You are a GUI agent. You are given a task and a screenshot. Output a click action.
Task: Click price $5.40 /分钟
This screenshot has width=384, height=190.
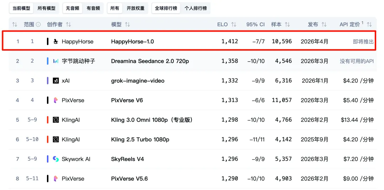pyautogui.click(x=358, y=100)
